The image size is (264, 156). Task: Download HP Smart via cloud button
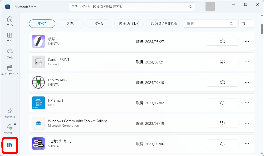pyautogui.click(x=223, y=103)
